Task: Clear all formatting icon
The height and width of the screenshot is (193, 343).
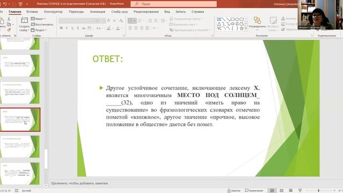Action: pyautogui.click(x=121, y=21)
